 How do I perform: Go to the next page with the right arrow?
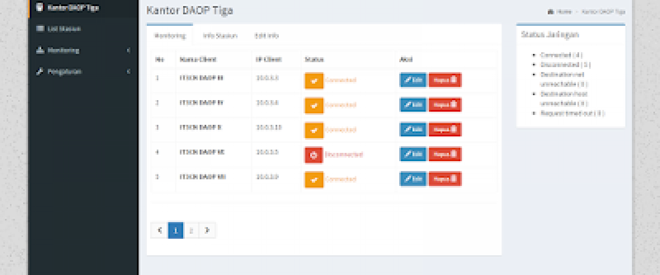click(x=207, y=230)
